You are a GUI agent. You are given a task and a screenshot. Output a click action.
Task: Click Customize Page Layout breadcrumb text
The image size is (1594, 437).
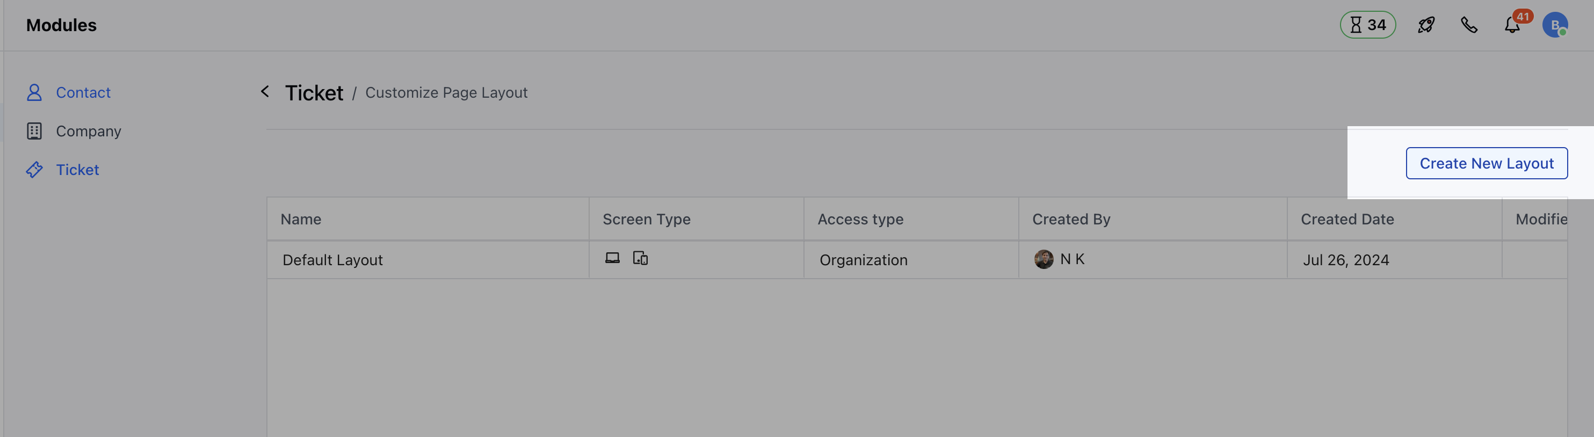[x=446, y=93]
